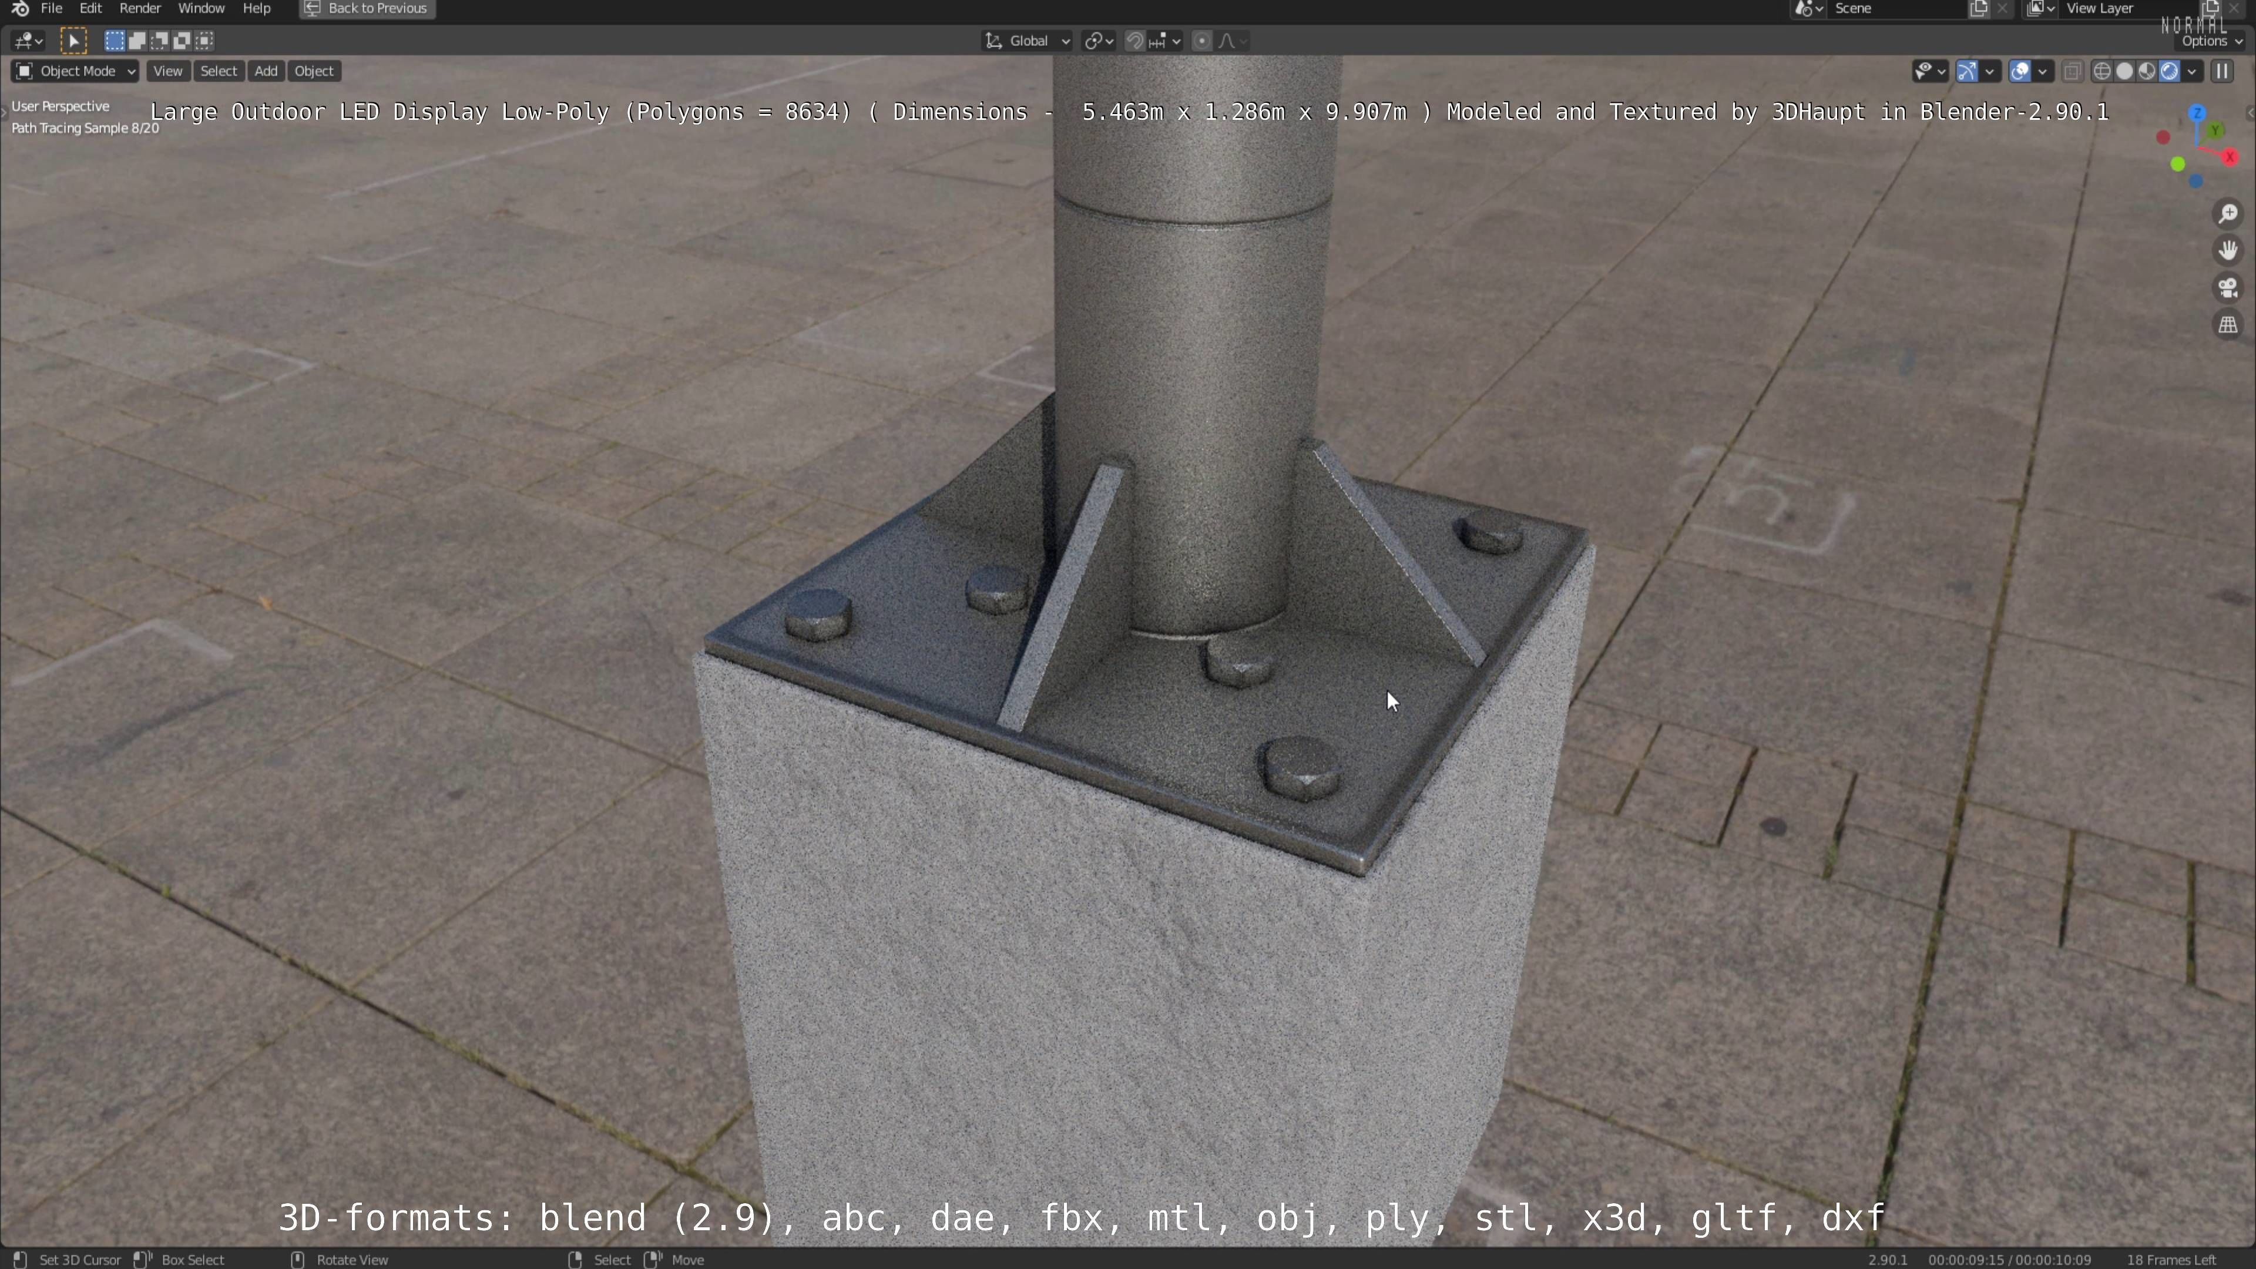Switch to Material Preview shading
2256x1269 pixels.
pyautogui.click(x=2147, y=71)
